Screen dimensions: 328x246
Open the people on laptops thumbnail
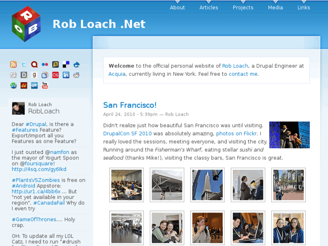pos(248,228)
